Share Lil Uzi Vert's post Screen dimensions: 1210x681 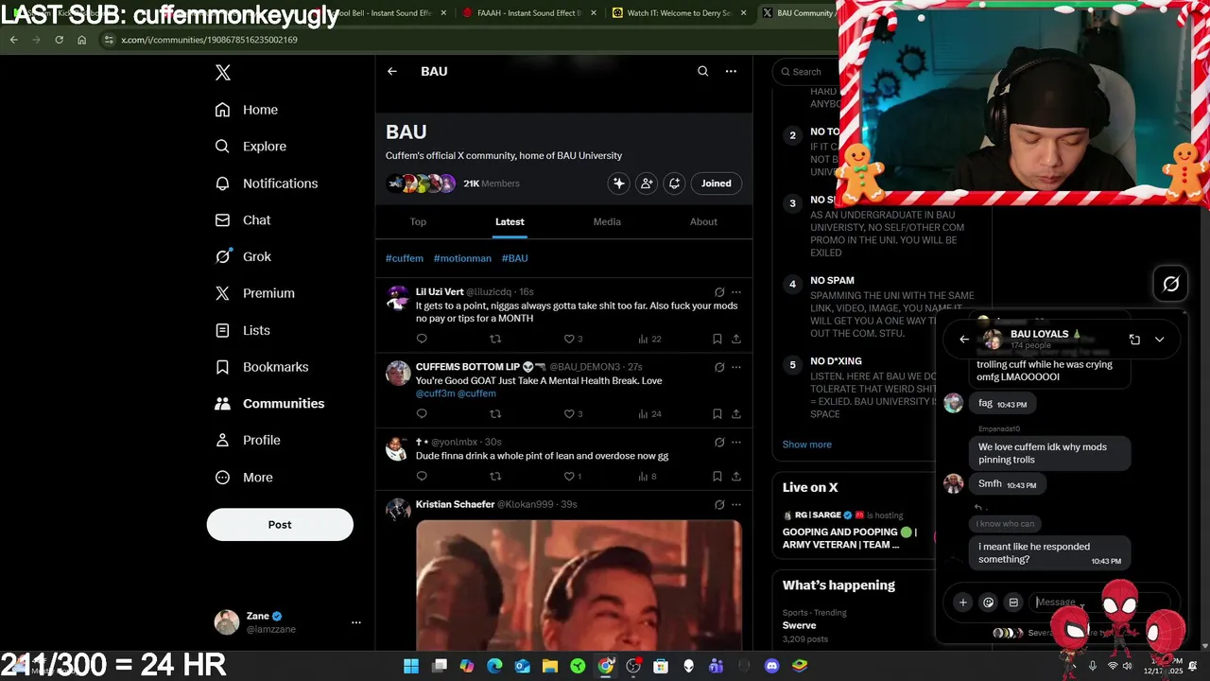[x=736, y=339]
